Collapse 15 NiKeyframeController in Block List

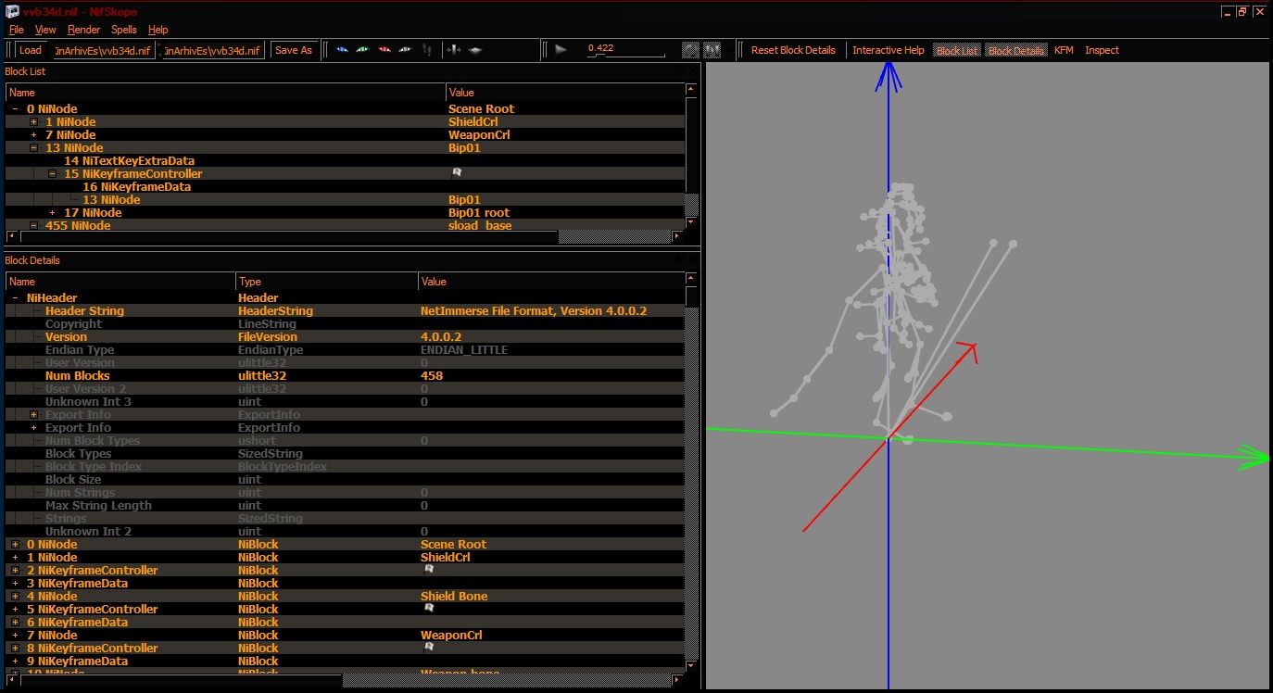pyautogui.click(x=53, y=174)
